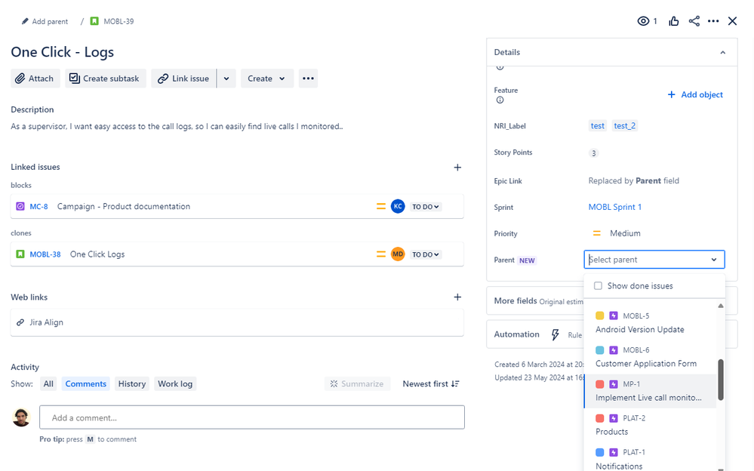754x471 pixels.
Task: Click Create subtask button
Action: click(106, 78)
